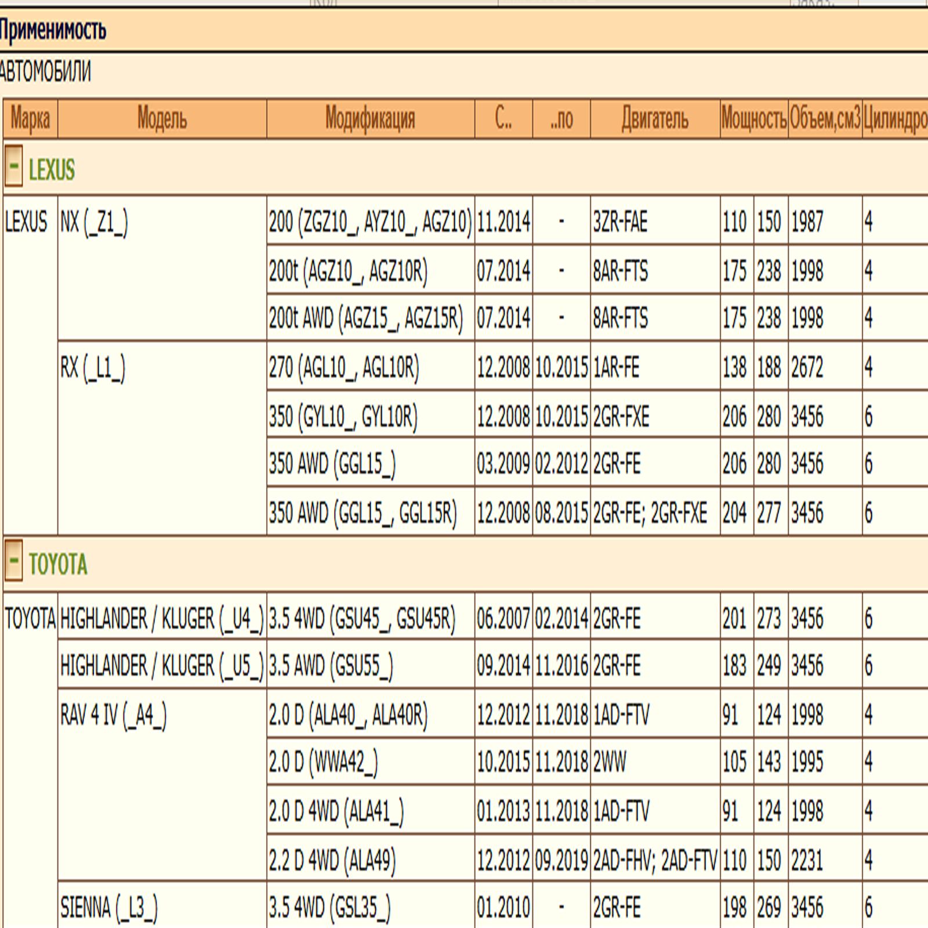Click the Двигатель column header
Screen dimensions: 928x928
pos(655,119)
